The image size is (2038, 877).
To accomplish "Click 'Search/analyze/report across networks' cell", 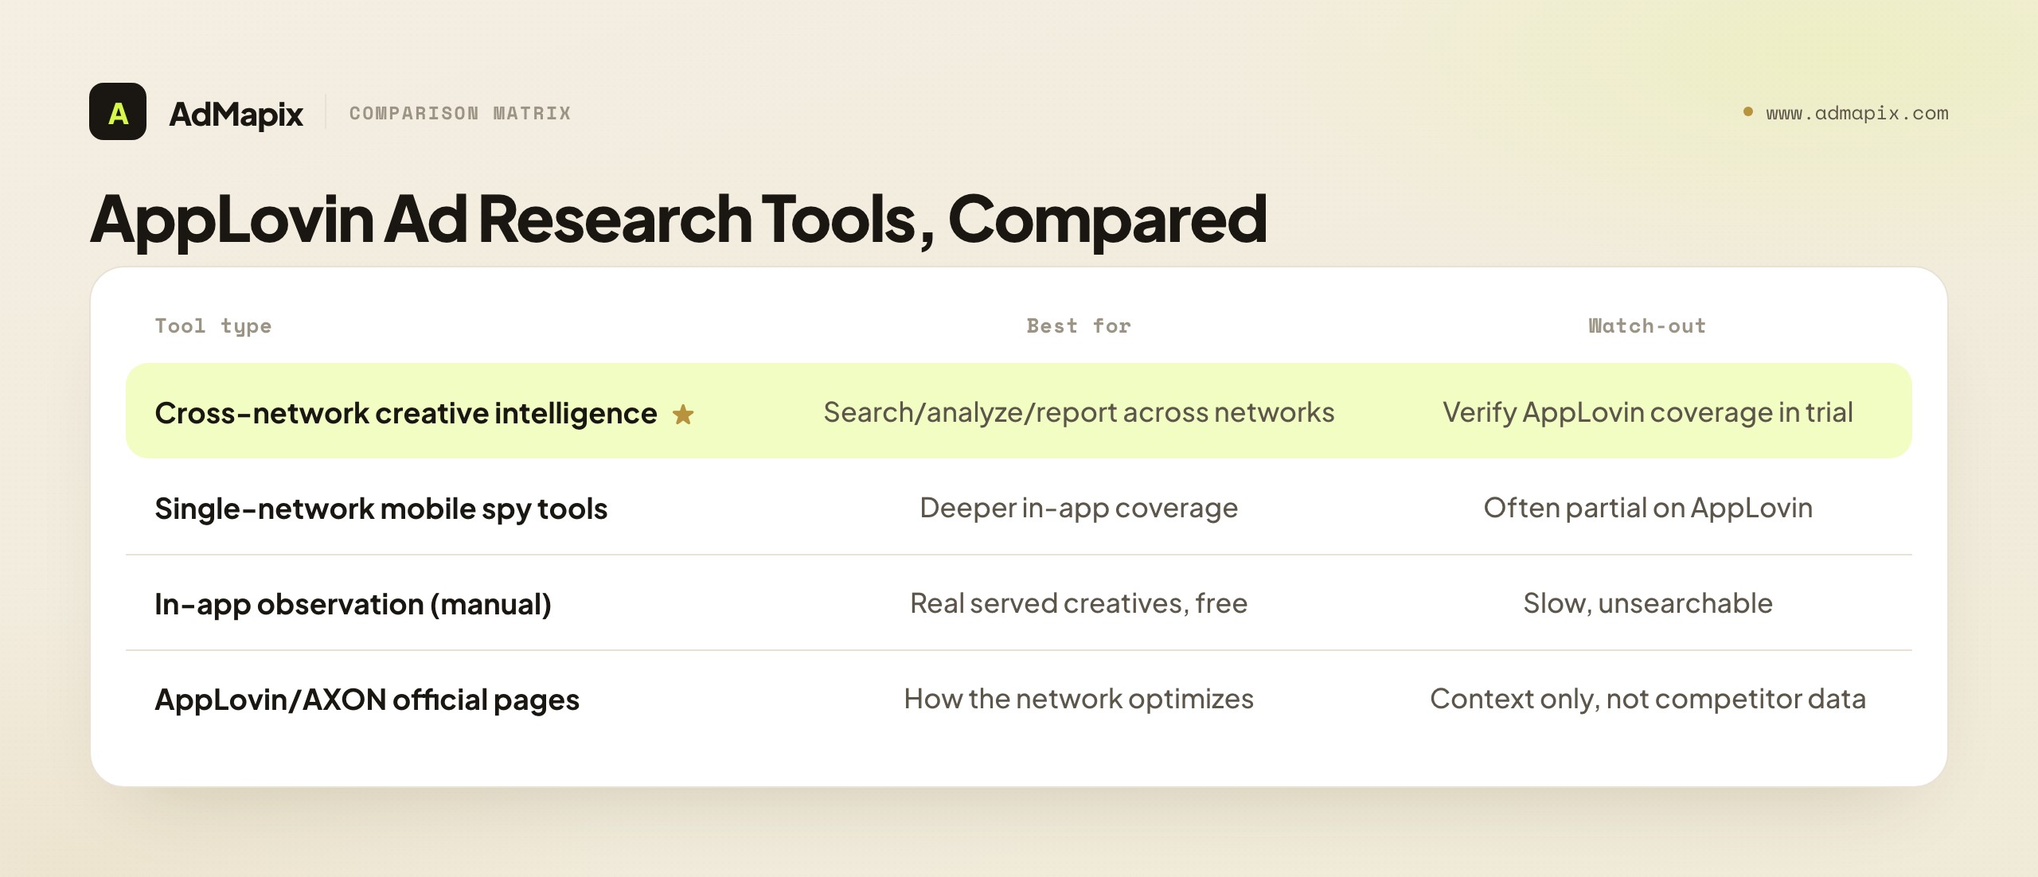I will 1079,412.
